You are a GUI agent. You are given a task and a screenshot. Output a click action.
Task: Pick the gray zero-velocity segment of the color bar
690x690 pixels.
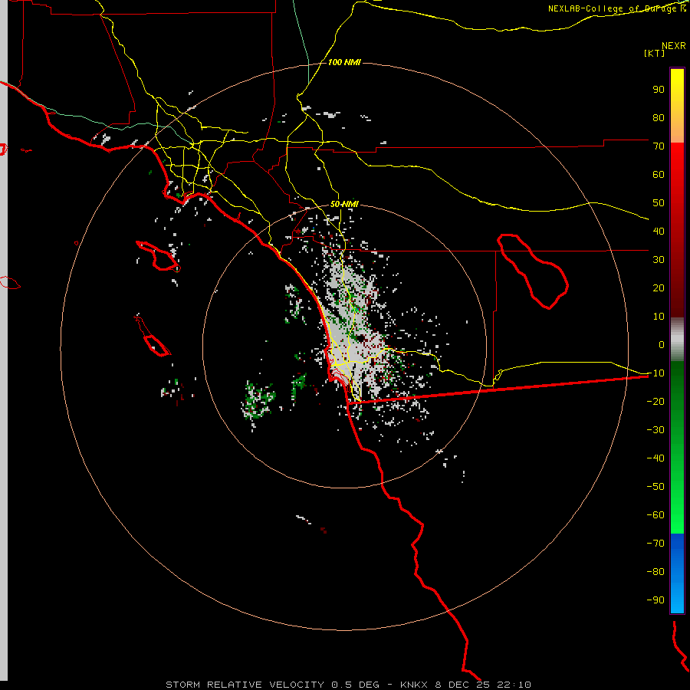(677, 340)
